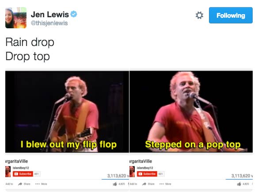Expand the More menu under the left video
This screenshot has height=192, width=258.
pyautogui.click(x=41, y=184)
